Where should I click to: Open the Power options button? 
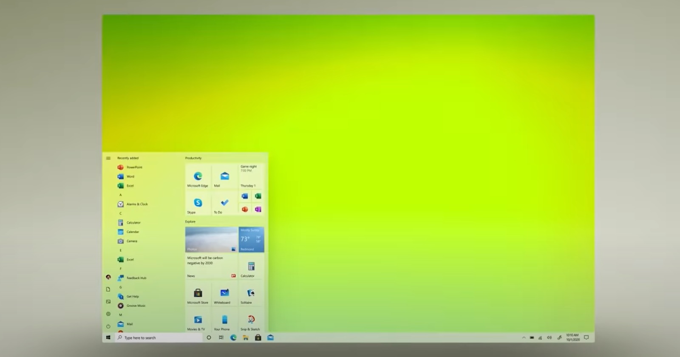[108, 326]
